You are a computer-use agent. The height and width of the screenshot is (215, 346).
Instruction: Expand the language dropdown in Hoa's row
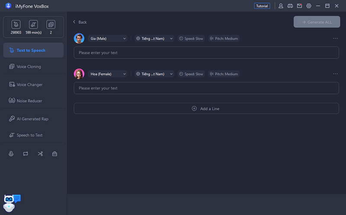click(154, 74)
